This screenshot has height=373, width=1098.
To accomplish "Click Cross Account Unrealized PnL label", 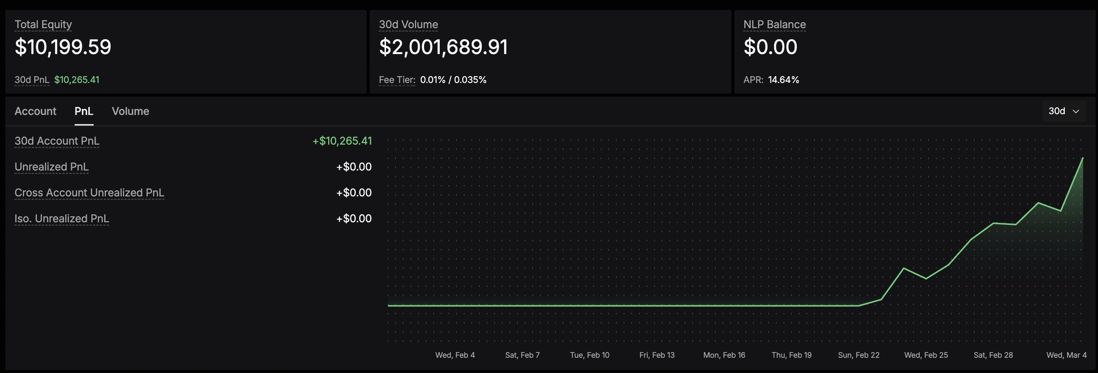I will pos(89,192).
